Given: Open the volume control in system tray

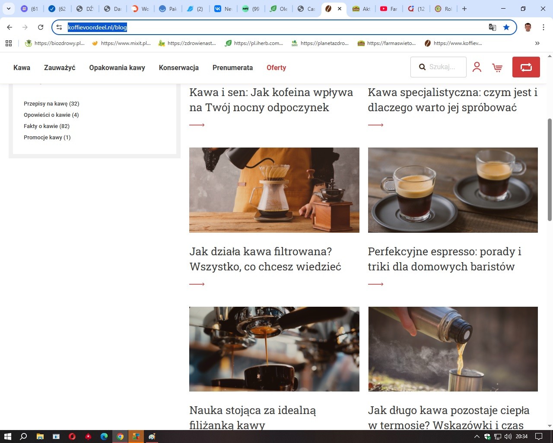Looking at the screenshot, I should [x=508, y=437].
